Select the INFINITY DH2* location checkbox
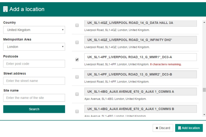206x137 pixels. point(77,42)
